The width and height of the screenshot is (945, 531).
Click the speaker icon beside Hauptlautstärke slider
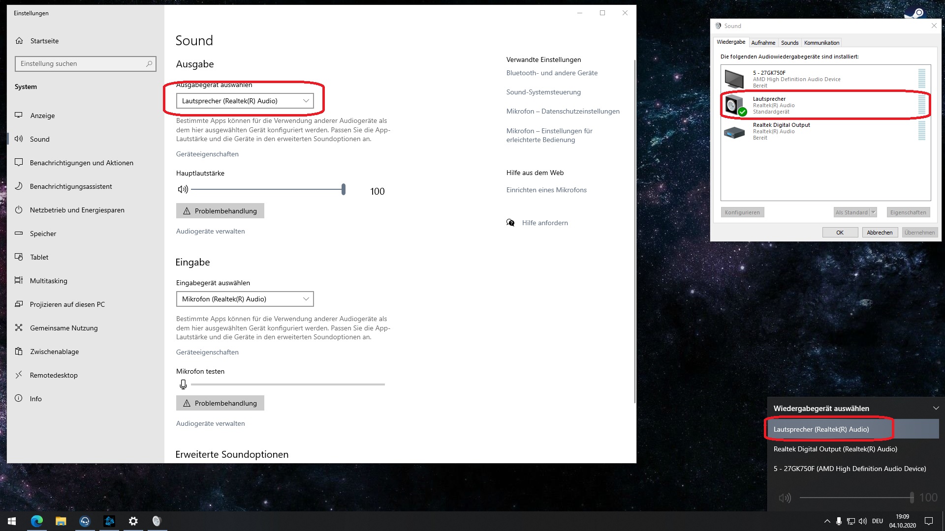pyautogui.click(x=183, y=189)
